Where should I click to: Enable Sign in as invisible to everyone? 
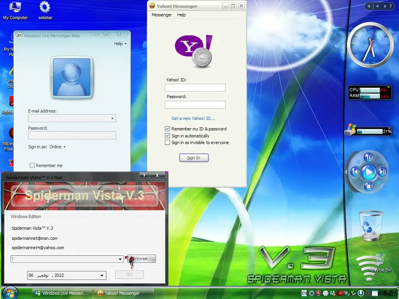tap(167, 142)
